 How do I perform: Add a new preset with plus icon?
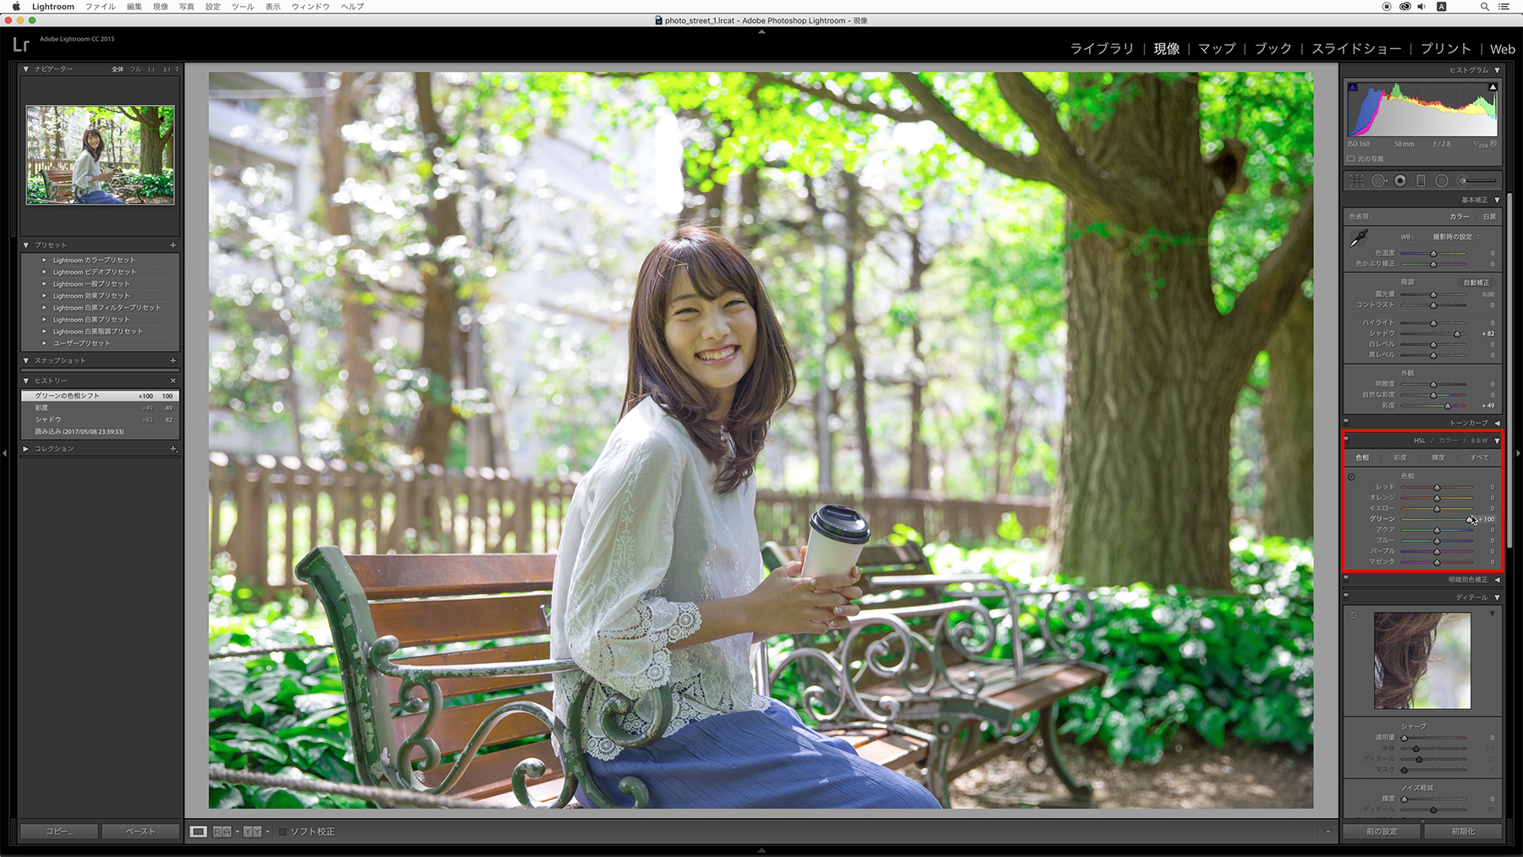point(173,245)
